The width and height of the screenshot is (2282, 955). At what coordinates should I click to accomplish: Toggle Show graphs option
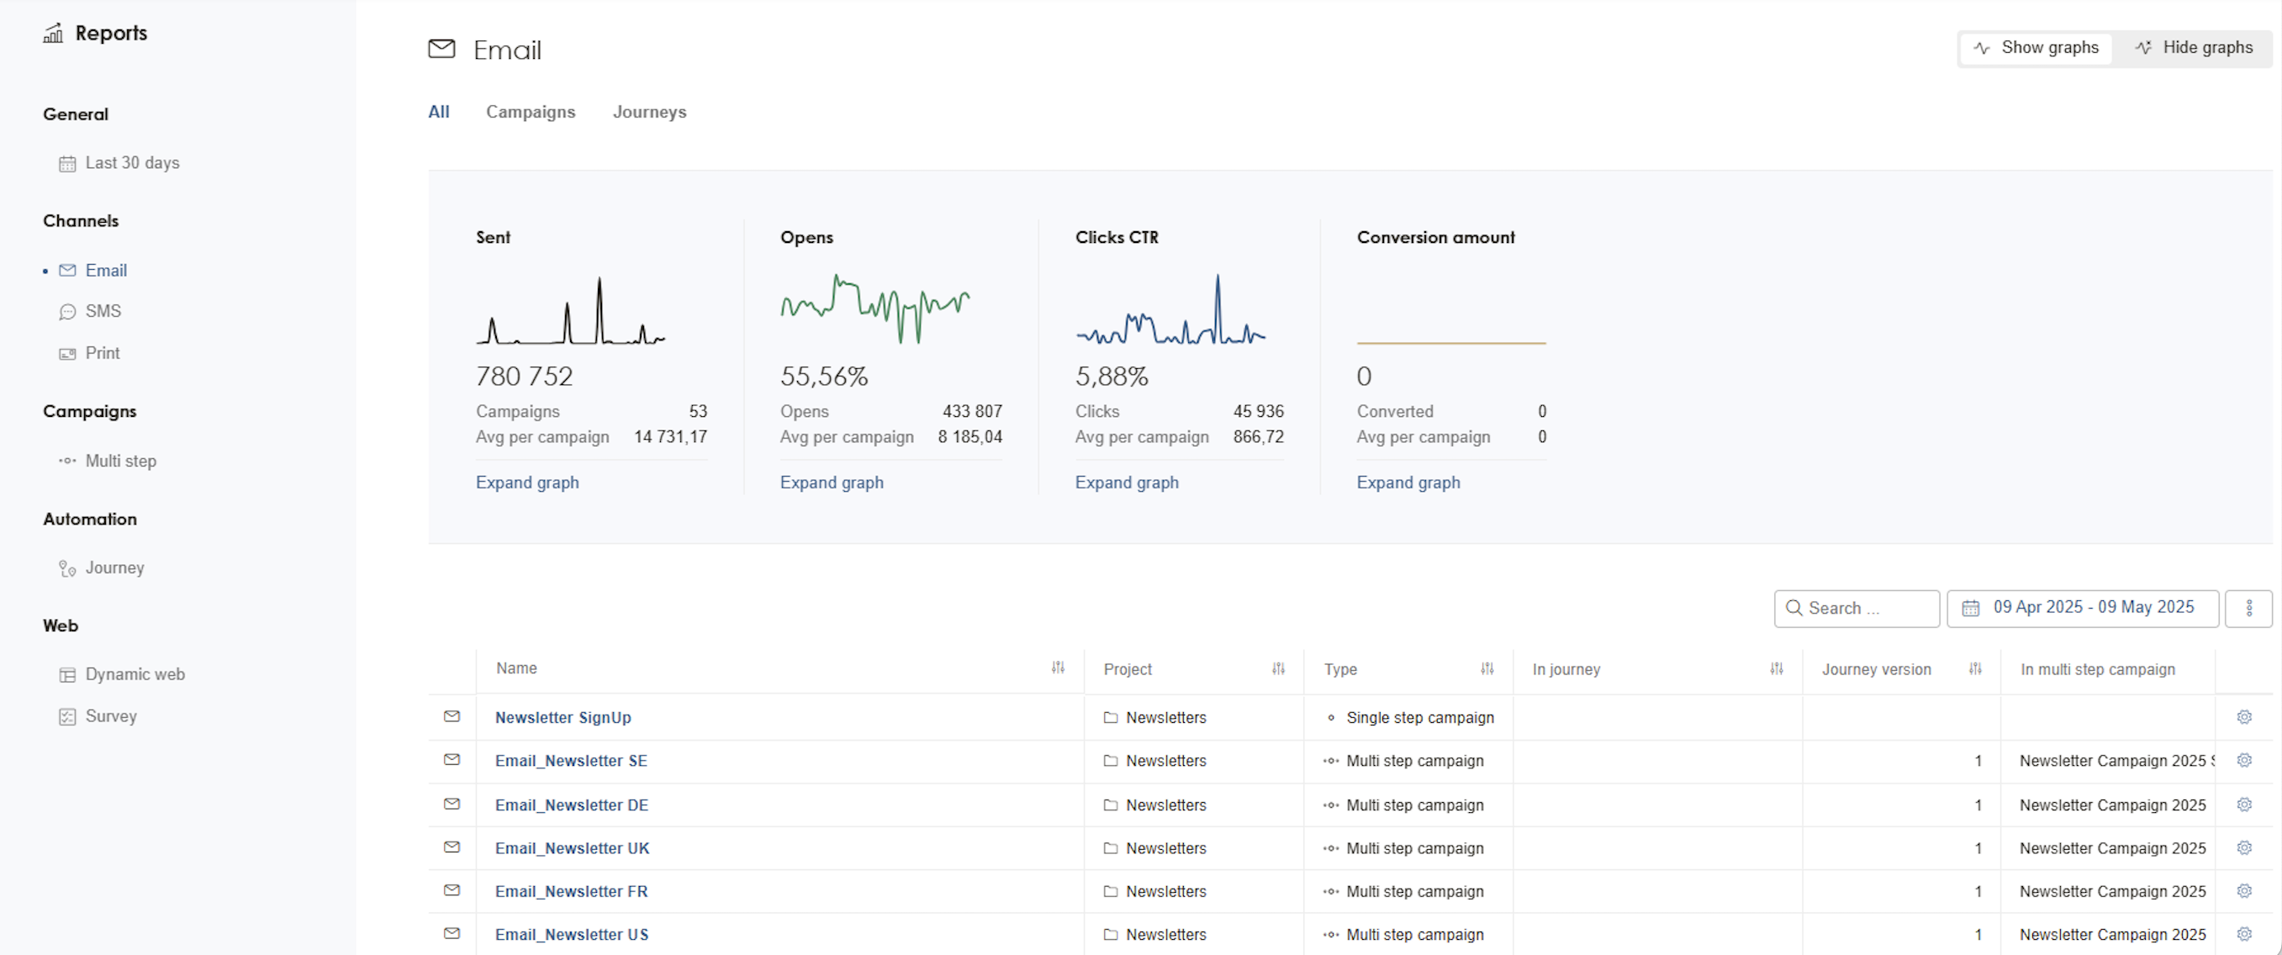tap(2036, 48)
